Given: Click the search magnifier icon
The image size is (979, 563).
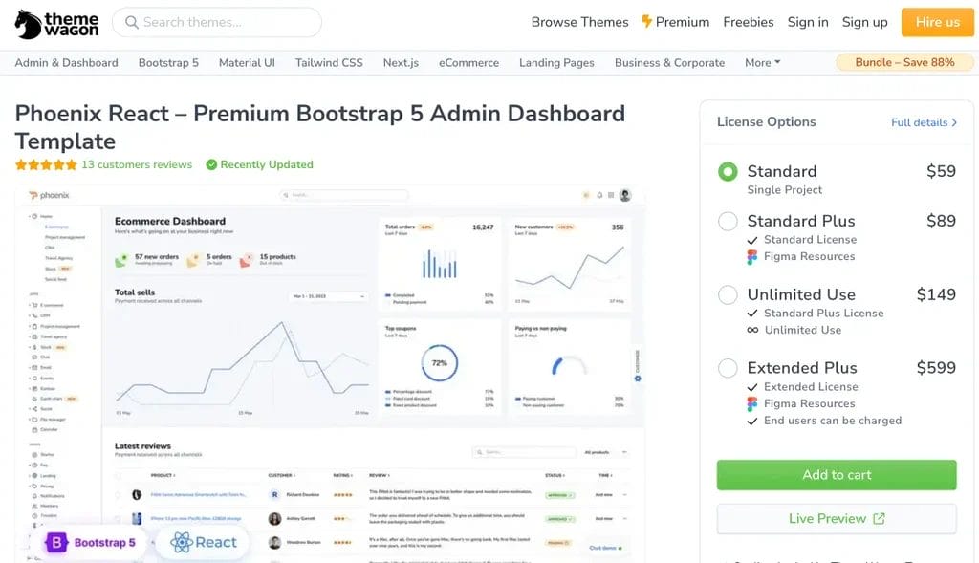Looking at the screenshot, I should (131, 23).
